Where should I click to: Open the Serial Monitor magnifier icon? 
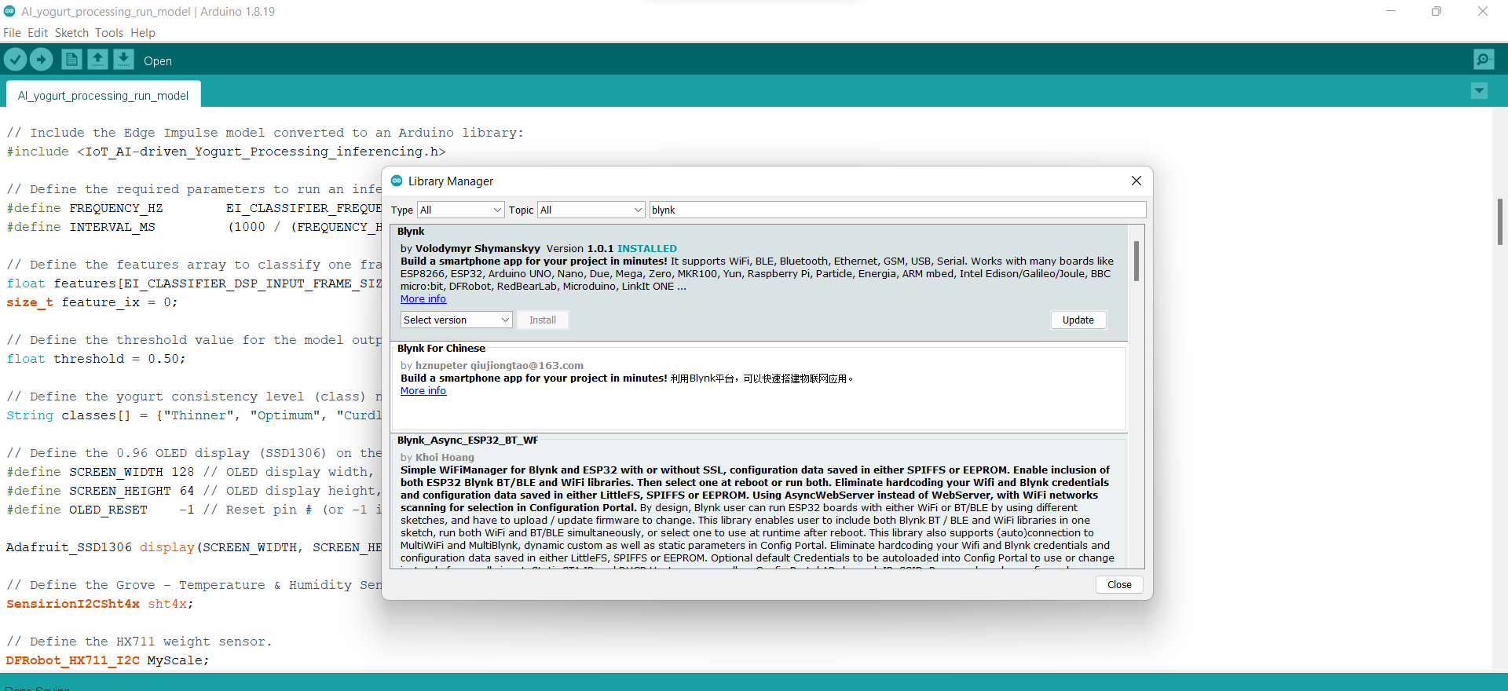(1484, 59)
